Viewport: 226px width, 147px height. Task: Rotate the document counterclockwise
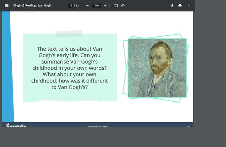(123, 6)
